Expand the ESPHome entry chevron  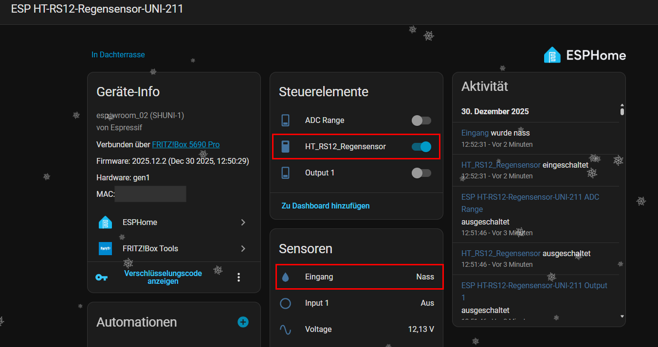click(243, 223)
